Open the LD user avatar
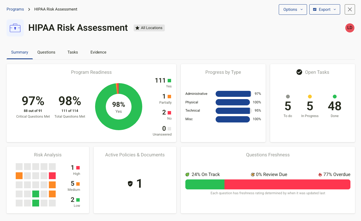 pyautogui.click(x=350, y=28)
